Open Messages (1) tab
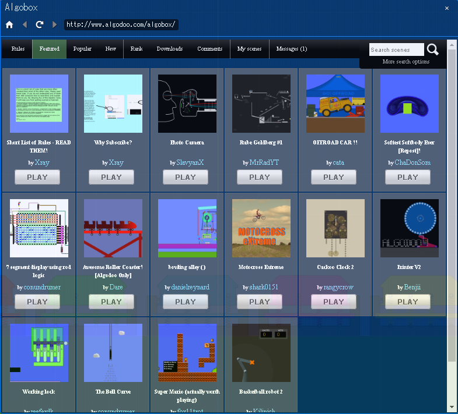 pos(291,49)
